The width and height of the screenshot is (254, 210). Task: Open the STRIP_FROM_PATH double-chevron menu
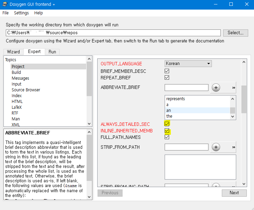(233, 147)
